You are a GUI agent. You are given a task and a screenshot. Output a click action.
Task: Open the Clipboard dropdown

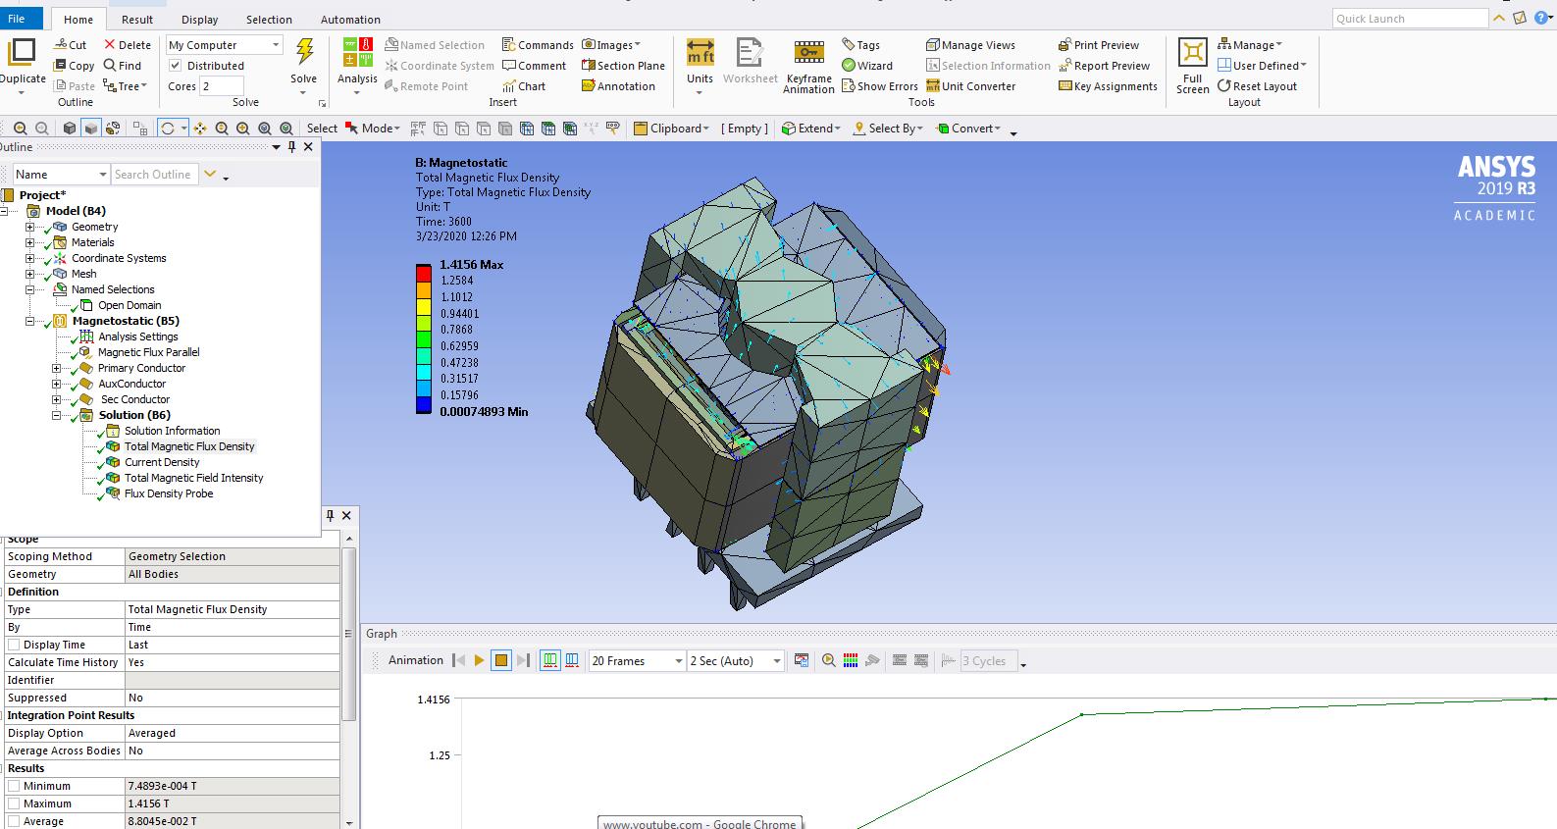(x=672, y=129)
